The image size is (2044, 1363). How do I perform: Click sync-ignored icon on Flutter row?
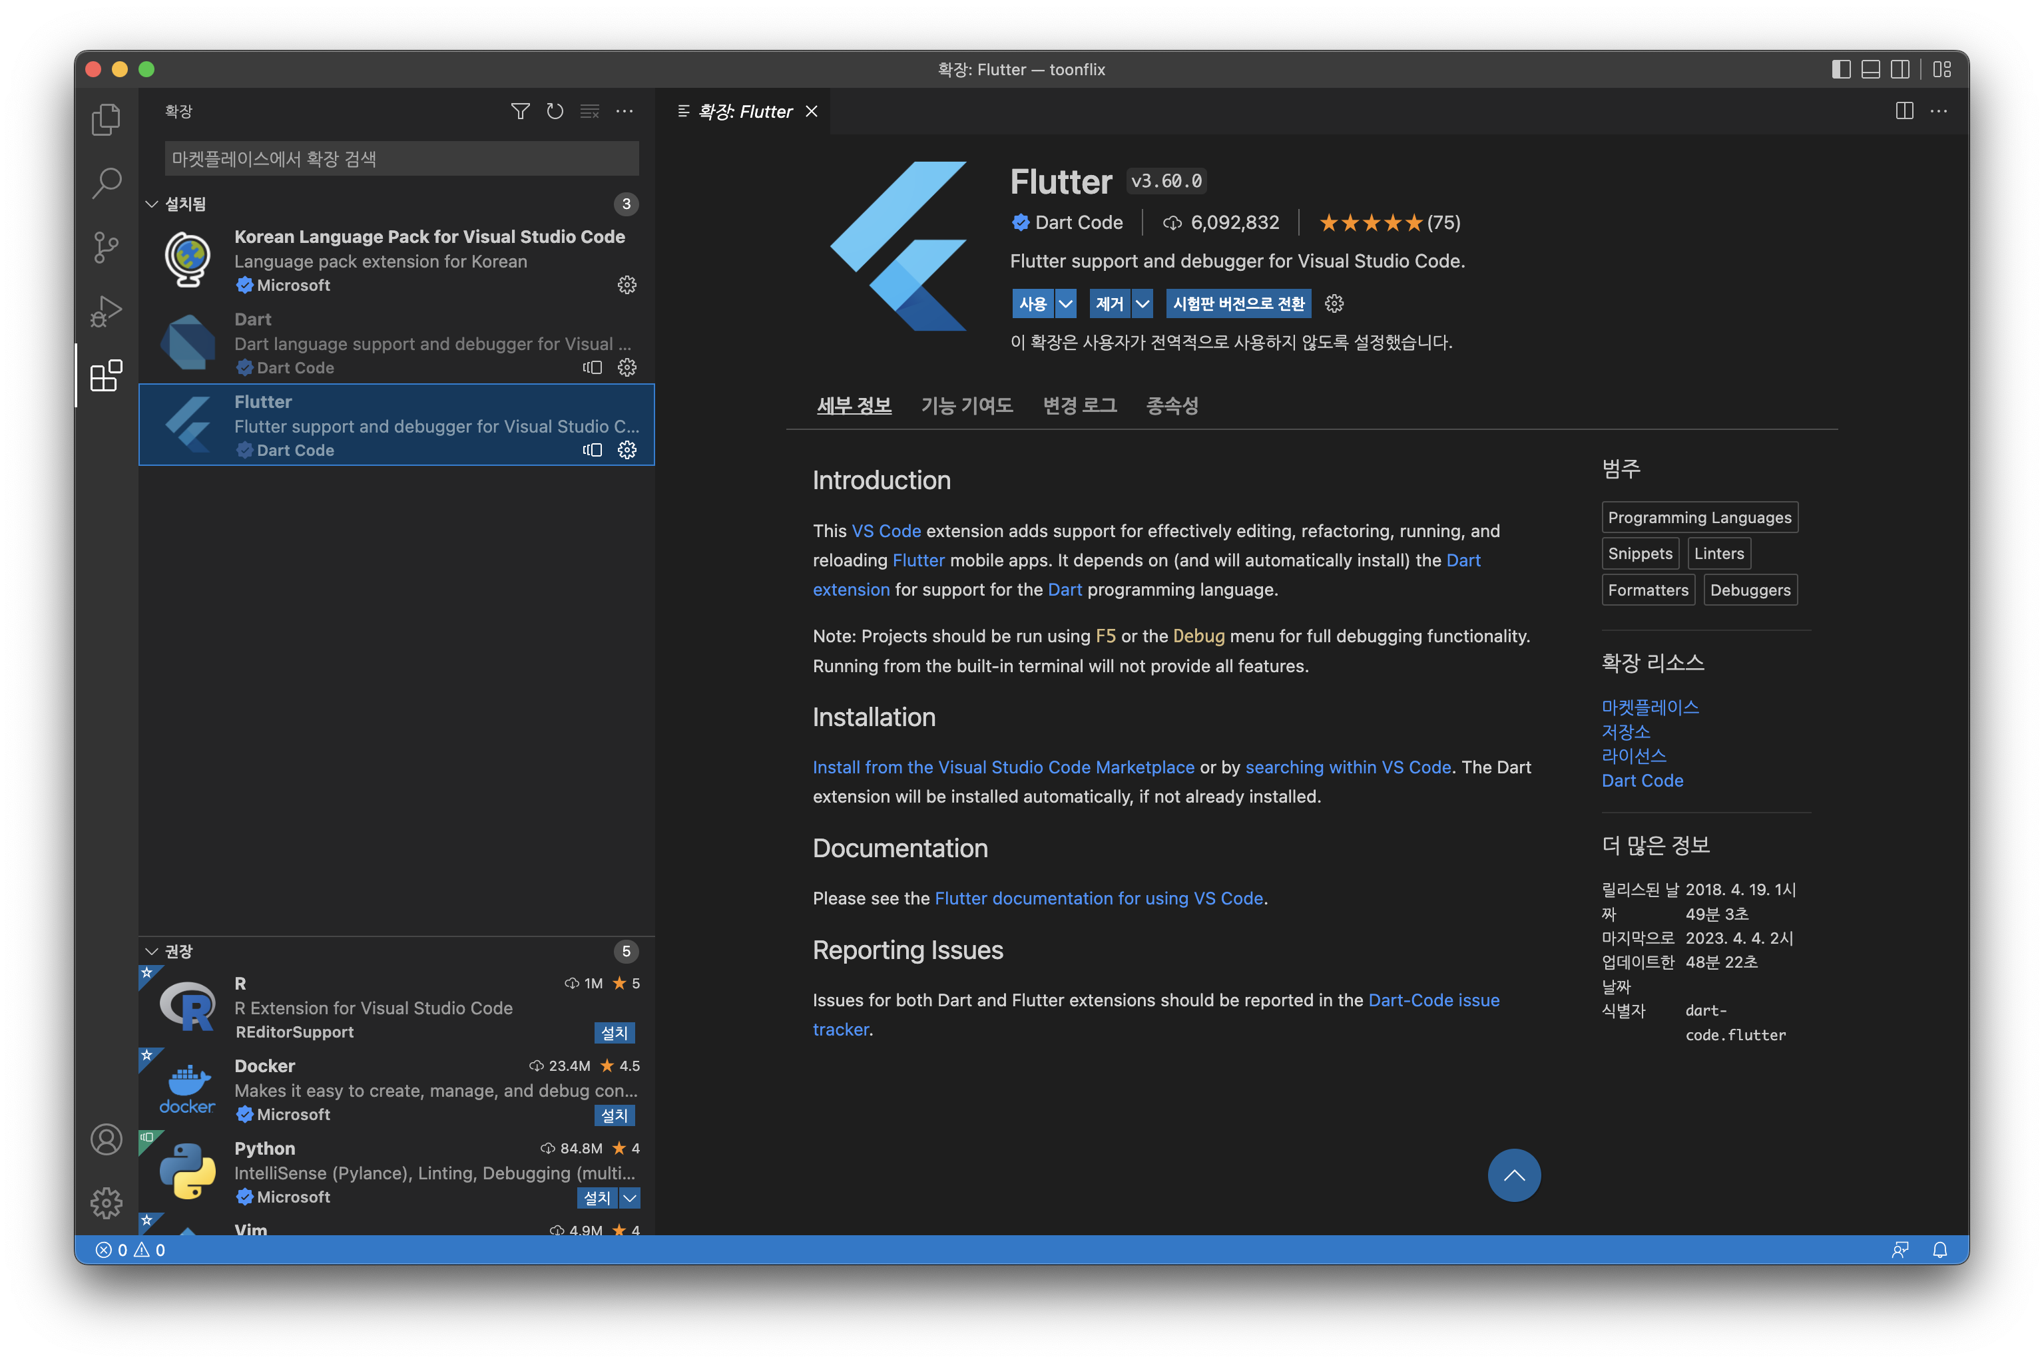pos(592,451)
